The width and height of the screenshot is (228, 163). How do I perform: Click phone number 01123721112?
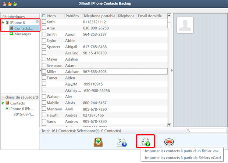click(x=95, y=22)
